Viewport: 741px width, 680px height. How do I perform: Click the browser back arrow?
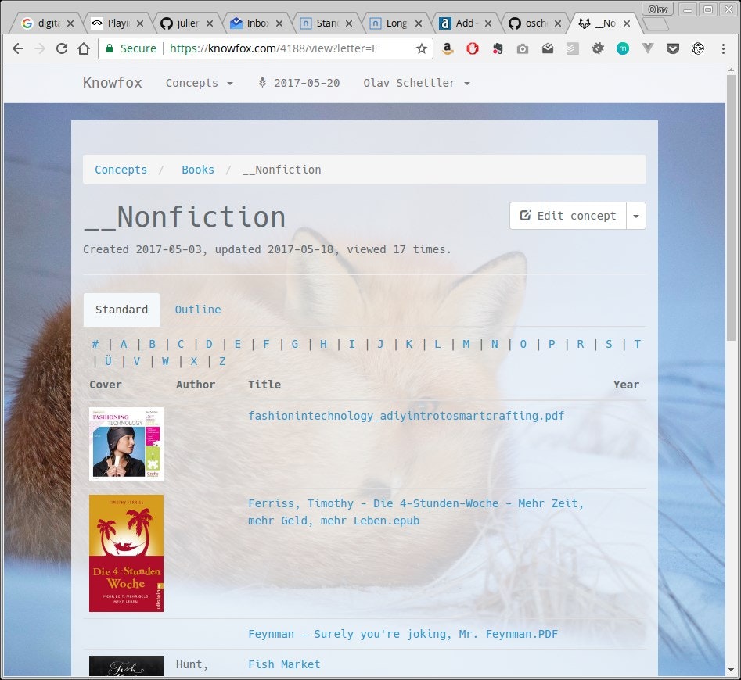click(18, 48)
